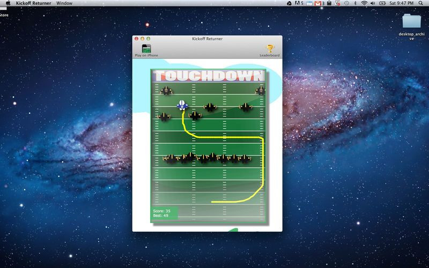Click the 'Best: 49' text
The height and width of the screenshot is (268, 429).
click(x=160, y=215)
